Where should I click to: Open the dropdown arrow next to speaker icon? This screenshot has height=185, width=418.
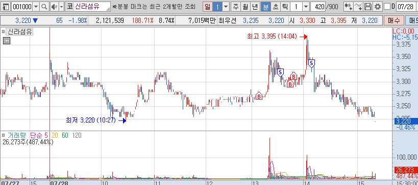(x=62, y=7)
